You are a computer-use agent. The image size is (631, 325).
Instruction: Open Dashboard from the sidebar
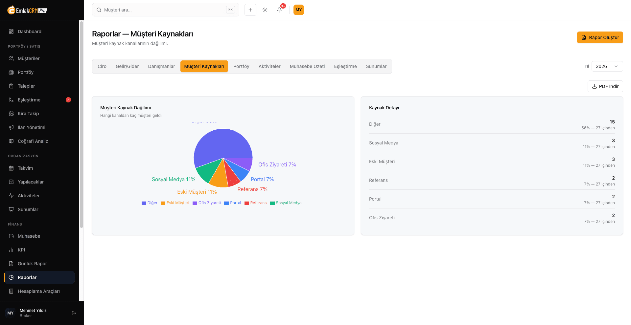[x=39, y=32]
